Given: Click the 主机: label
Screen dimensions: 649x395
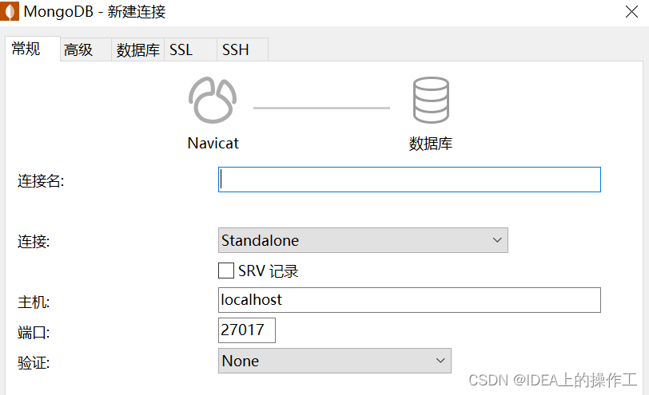Looking at the screenshot, I should pyautogui.click(x=34, y=302).
